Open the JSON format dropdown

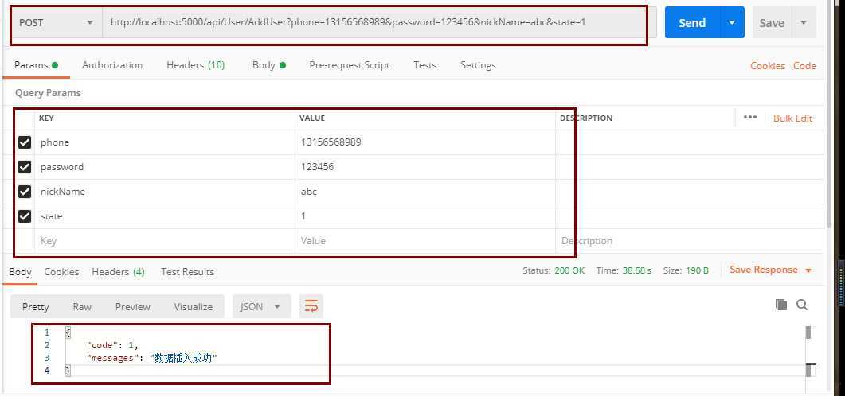262,306
